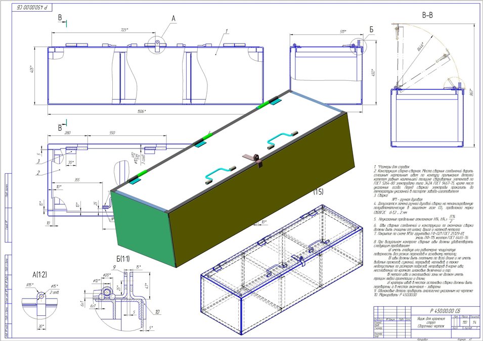483x341 pixels.
Task: Click the 511* width dimension
Action: click(342, 31)
